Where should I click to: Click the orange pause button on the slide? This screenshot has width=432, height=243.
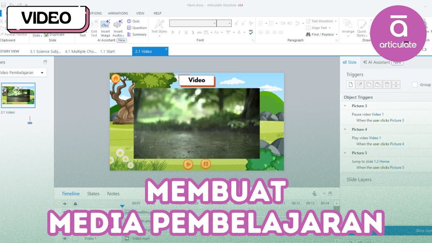click(x=206, y=164)
